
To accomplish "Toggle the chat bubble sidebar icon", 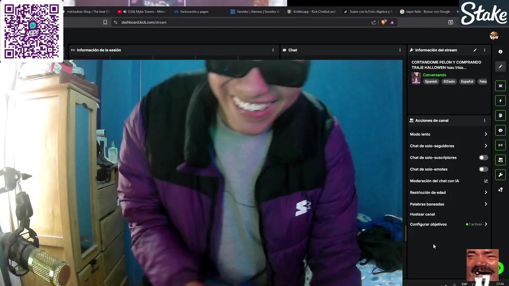I will [500, 130].
